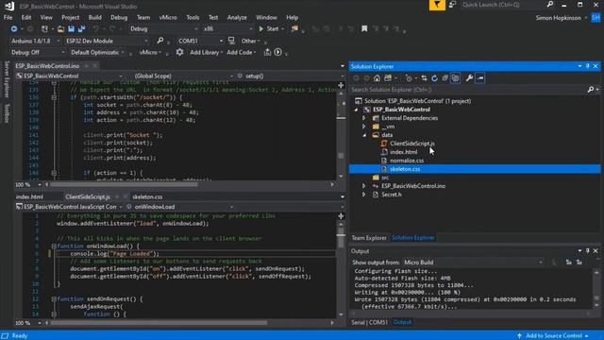Switch to the Team Explorer tab
This screenshot has height=340, width=604.
(369, 238)
